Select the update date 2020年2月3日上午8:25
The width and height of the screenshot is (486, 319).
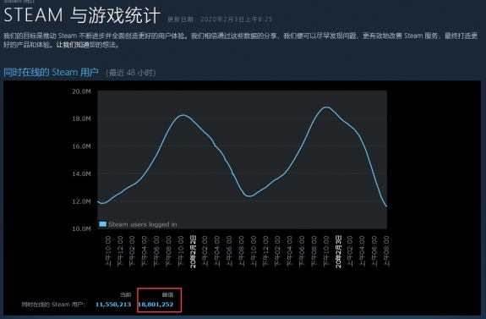pos(236,19)
